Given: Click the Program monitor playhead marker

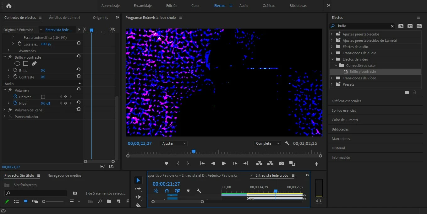Looking at the screenshot, I should (x=194, y=152).
